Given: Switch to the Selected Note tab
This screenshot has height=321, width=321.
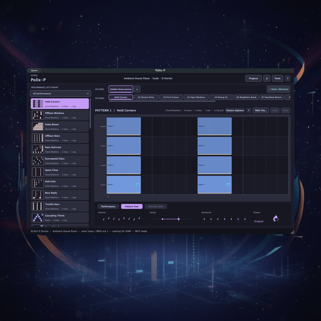Looking at the screenshot, I should [156, 206].
